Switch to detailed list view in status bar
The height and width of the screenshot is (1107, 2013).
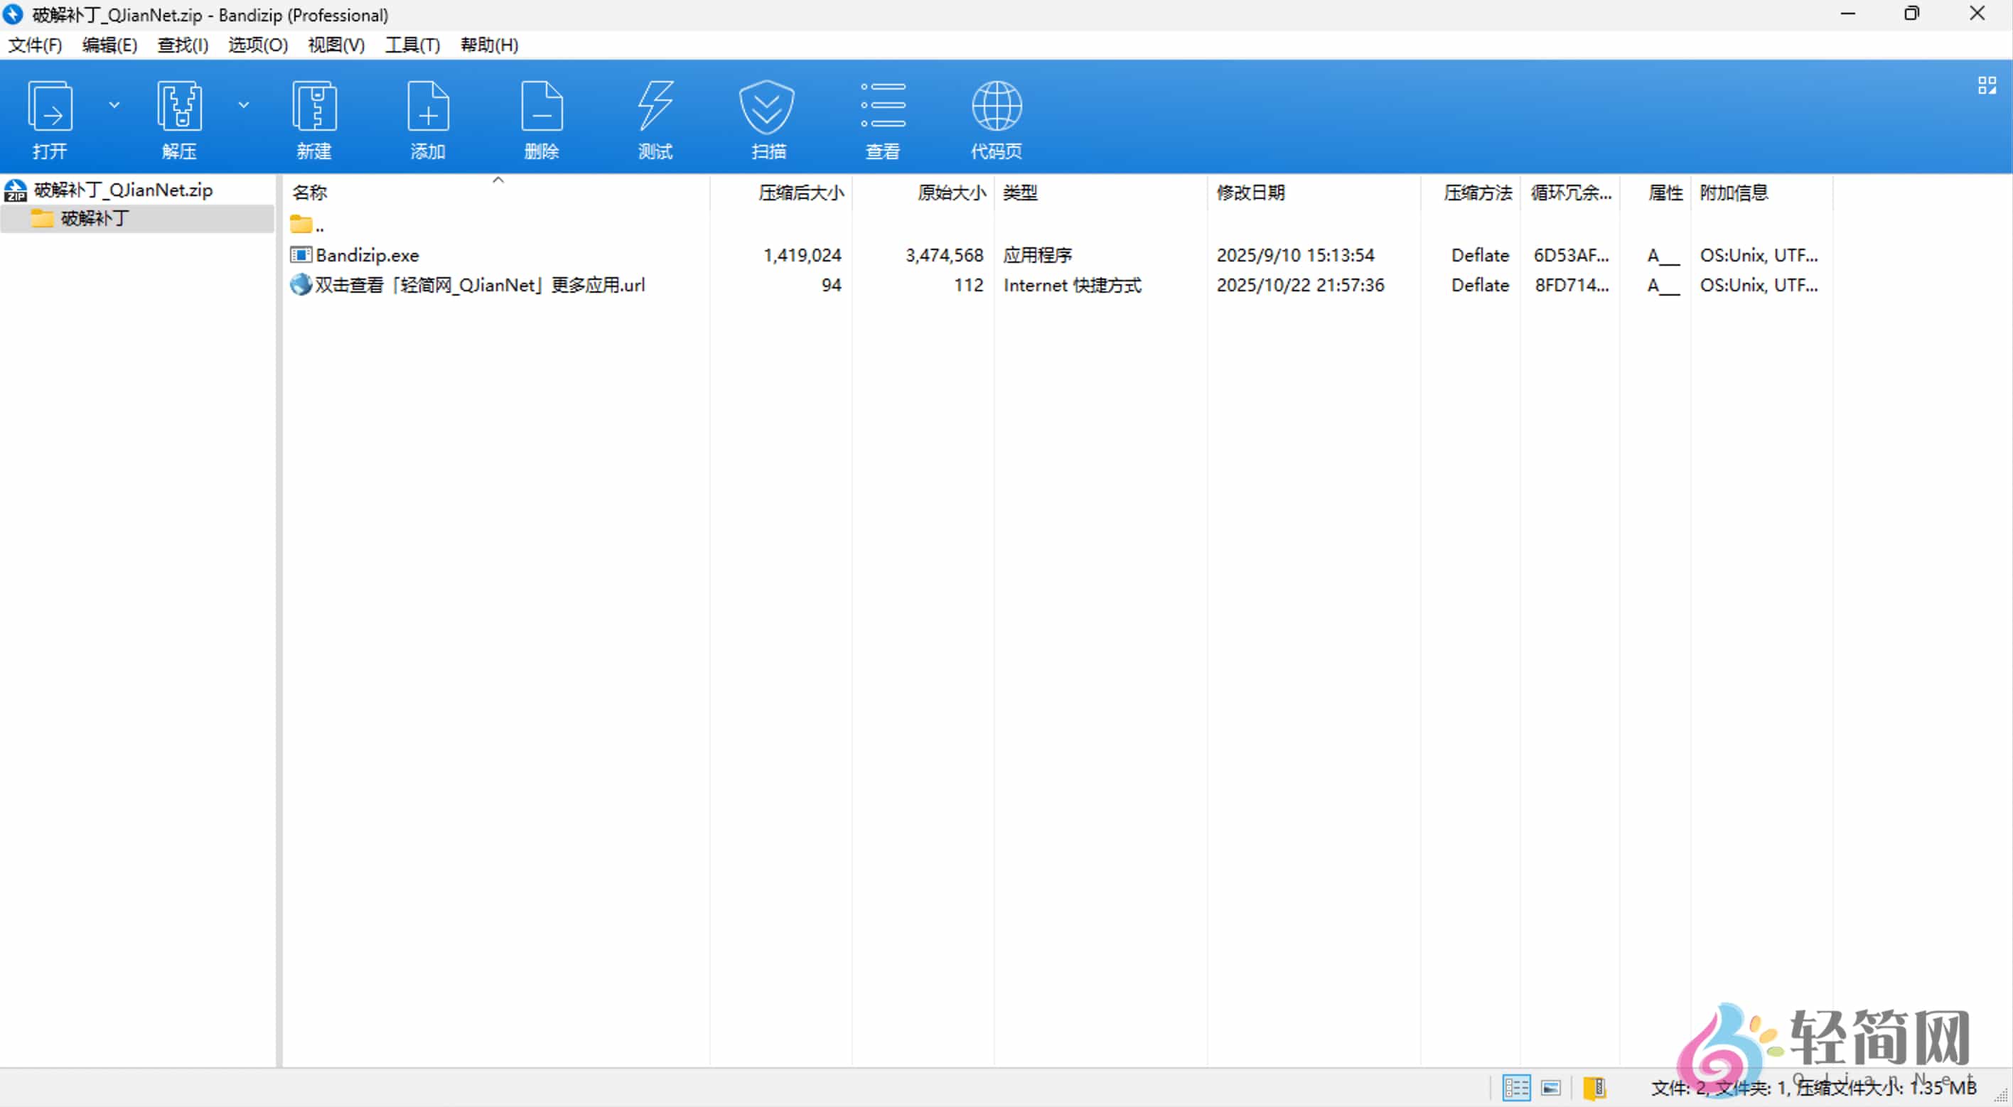tap(1516, 1088)
